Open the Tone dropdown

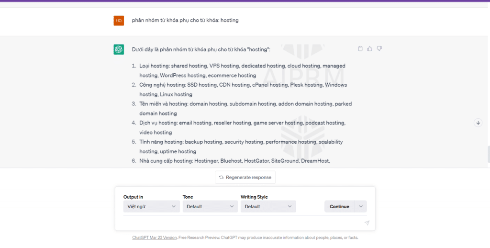(211, 206)
